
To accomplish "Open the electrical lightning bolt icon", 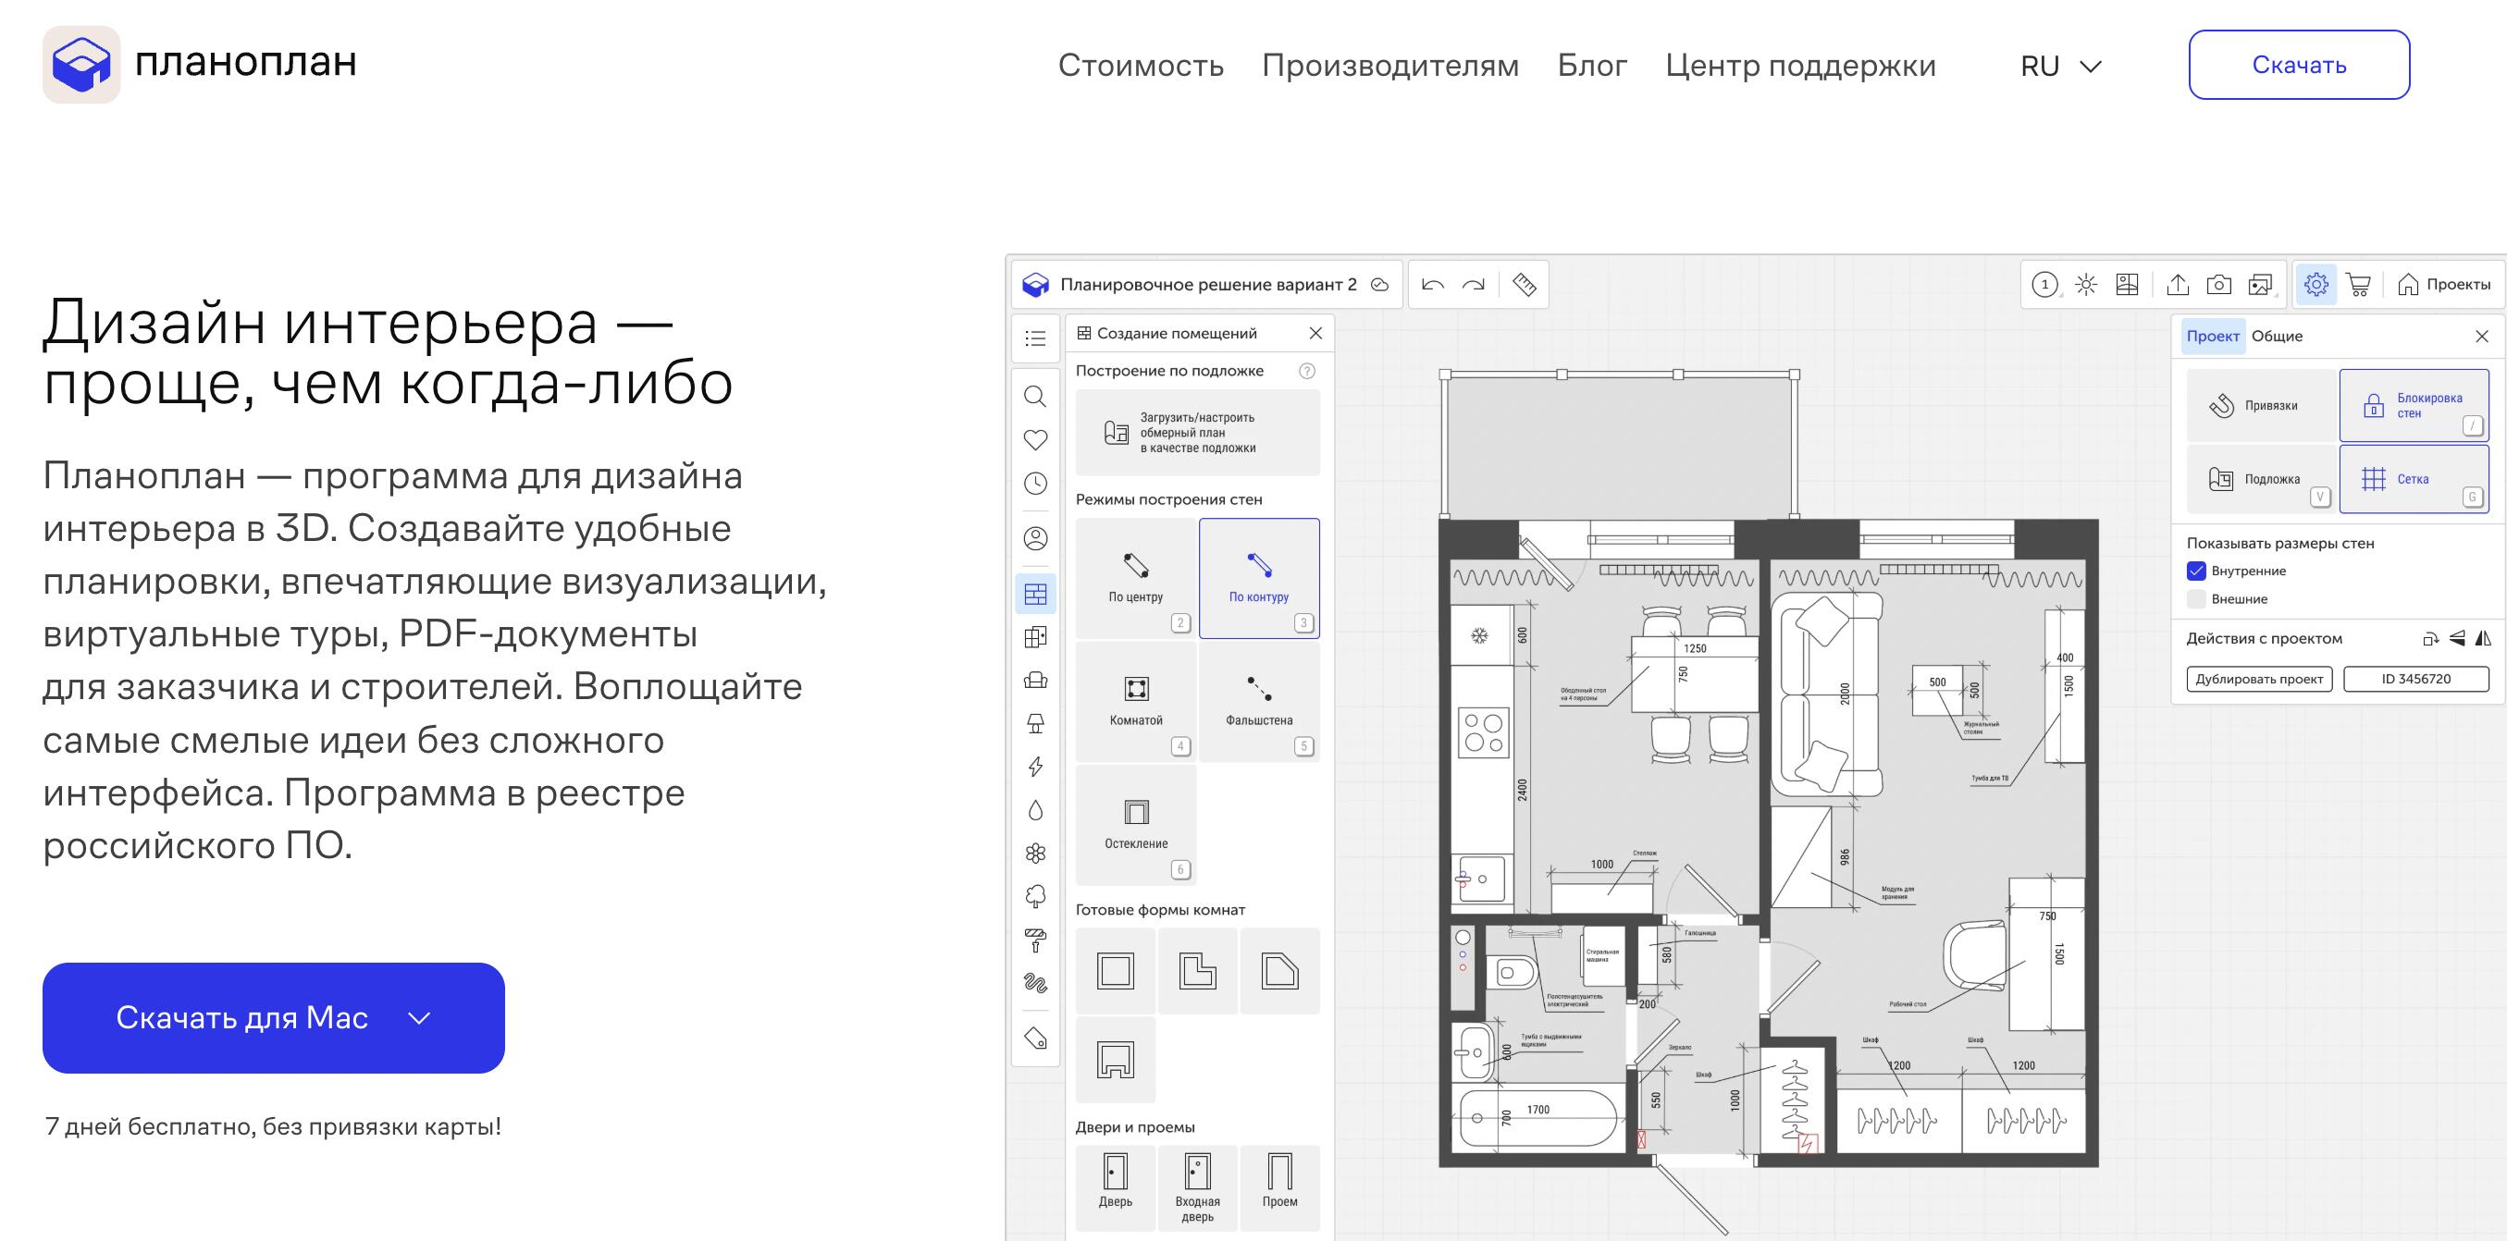I will coord(1035,767).
